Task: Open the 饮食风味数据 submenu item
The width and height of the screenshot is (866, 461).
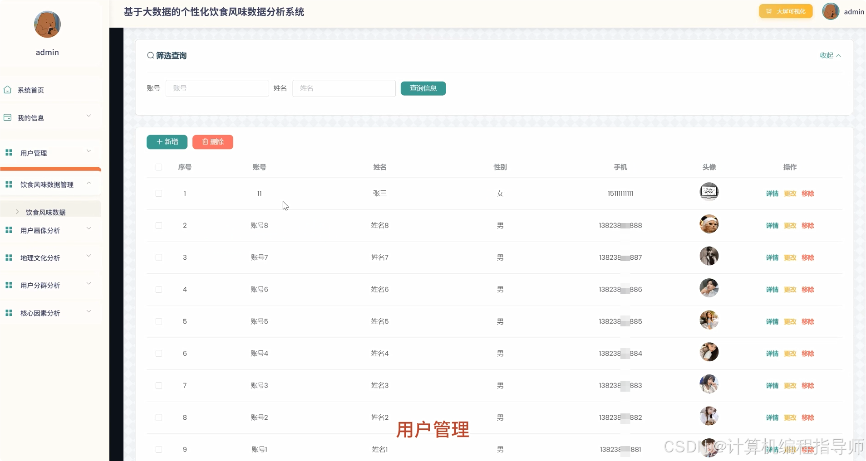Action: pos(45,212)
